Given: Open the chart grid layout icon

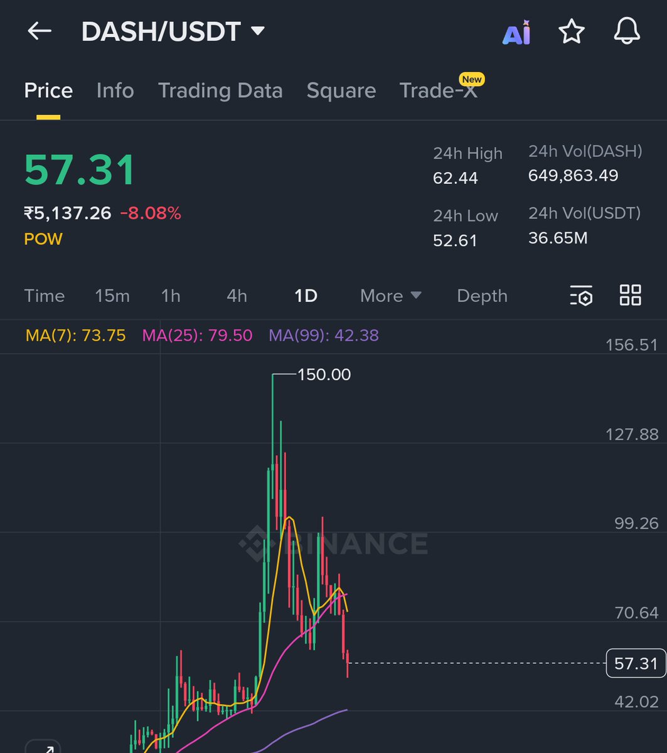Looking at the screenshot, I should (630, 295).
